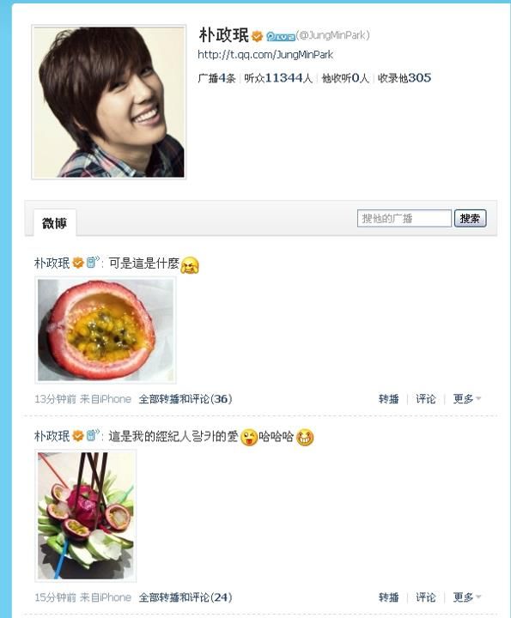This screenshot has height=618, width=511.
Task: Expand 更多 dropdown on first post
Action: [x=467, y=399]
